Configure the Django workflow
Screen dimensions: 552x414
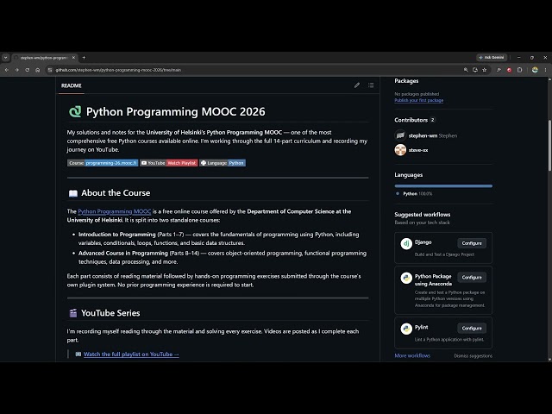click(x=472, y=243)
